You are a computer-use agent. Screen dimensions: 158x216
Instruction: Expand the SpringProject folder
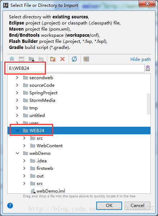17,93
